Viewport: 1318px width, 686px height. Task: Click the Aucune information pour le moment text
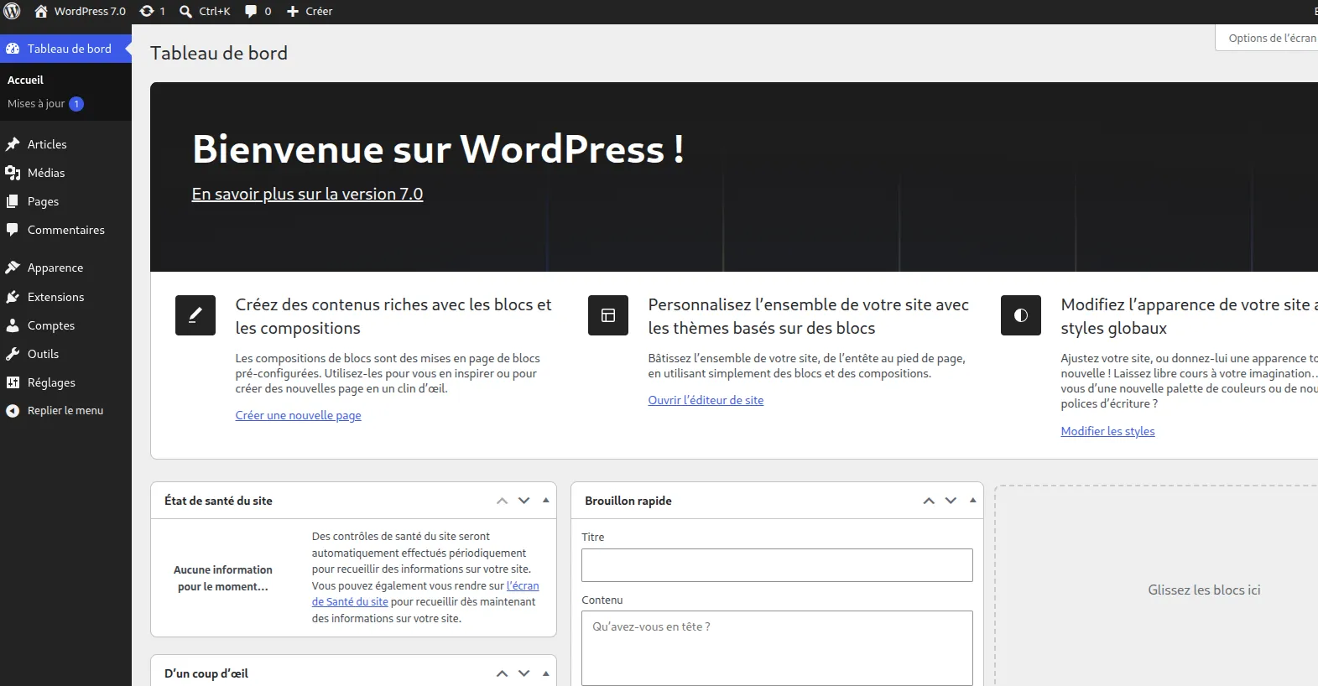click(x=223, y=578)
